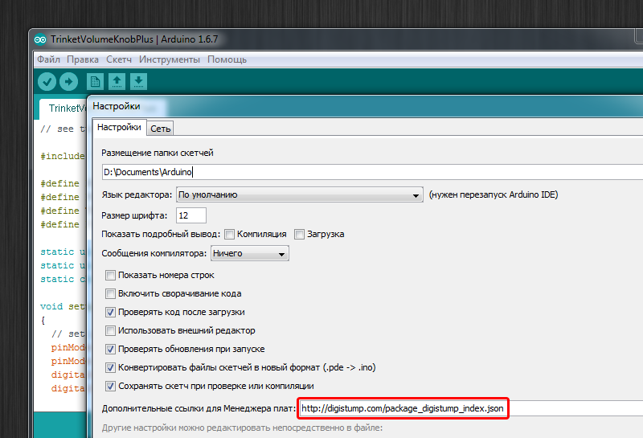The image size is (643, 438).
Task: Click the Другие настройки можно редактировать text
Action: [x=242, y=428]
